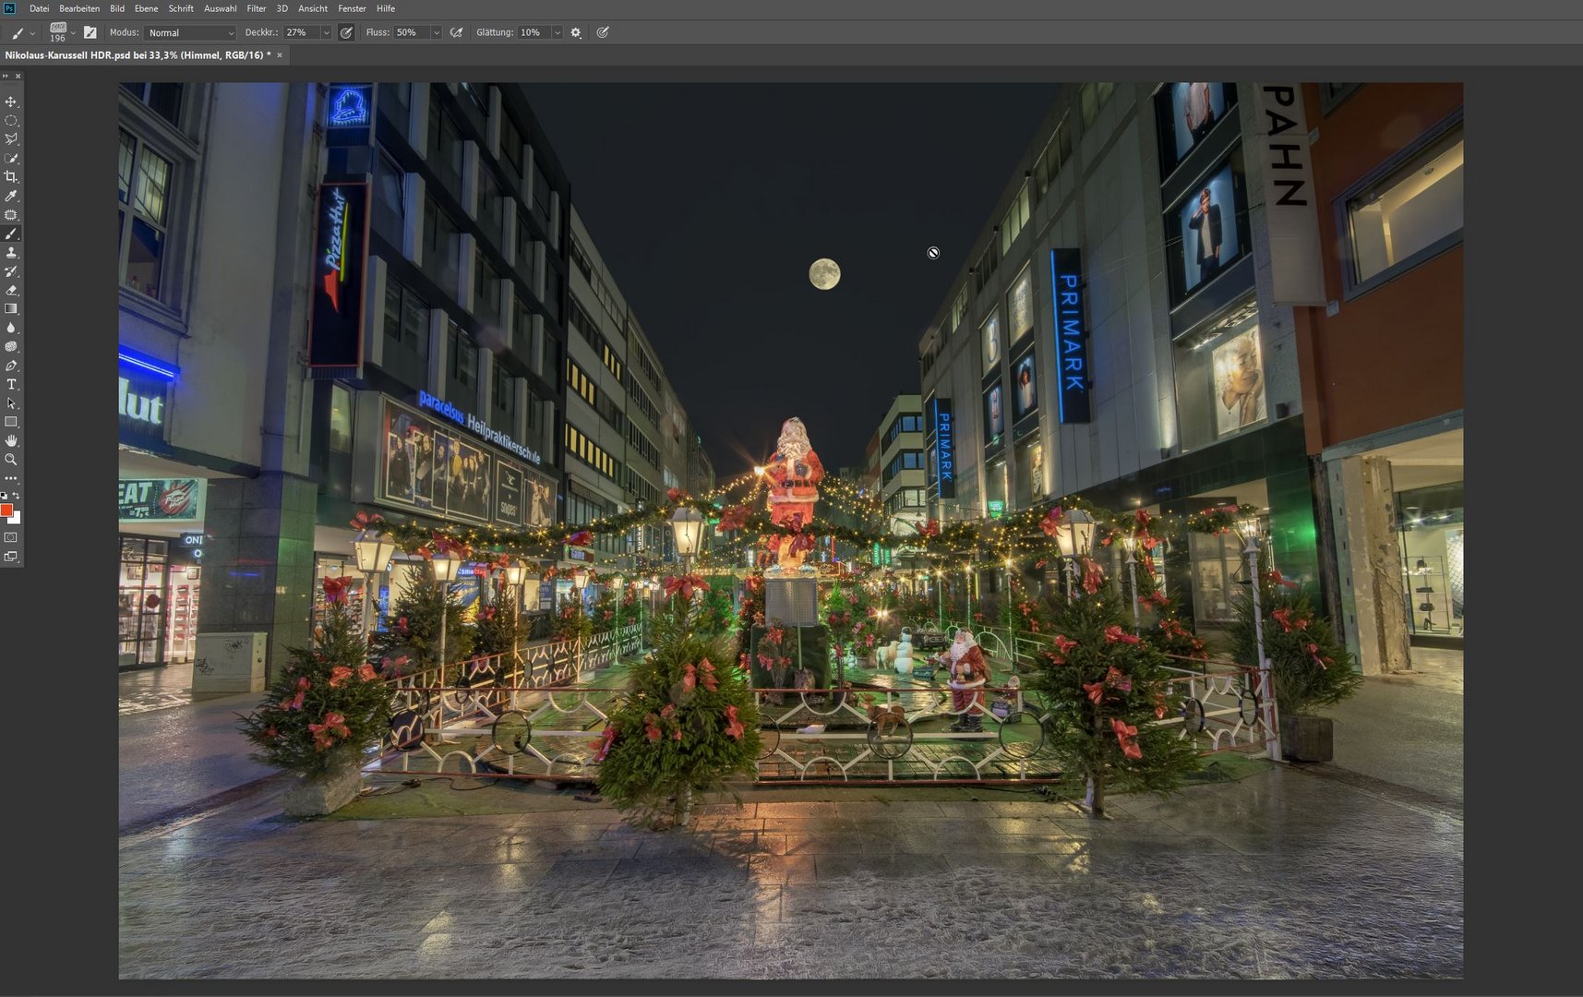The height and width of the screenshot is (997, 1583).
Task: Select the Nikolaus-Karussell HDR.psd document tab
Action: [138, 55]
